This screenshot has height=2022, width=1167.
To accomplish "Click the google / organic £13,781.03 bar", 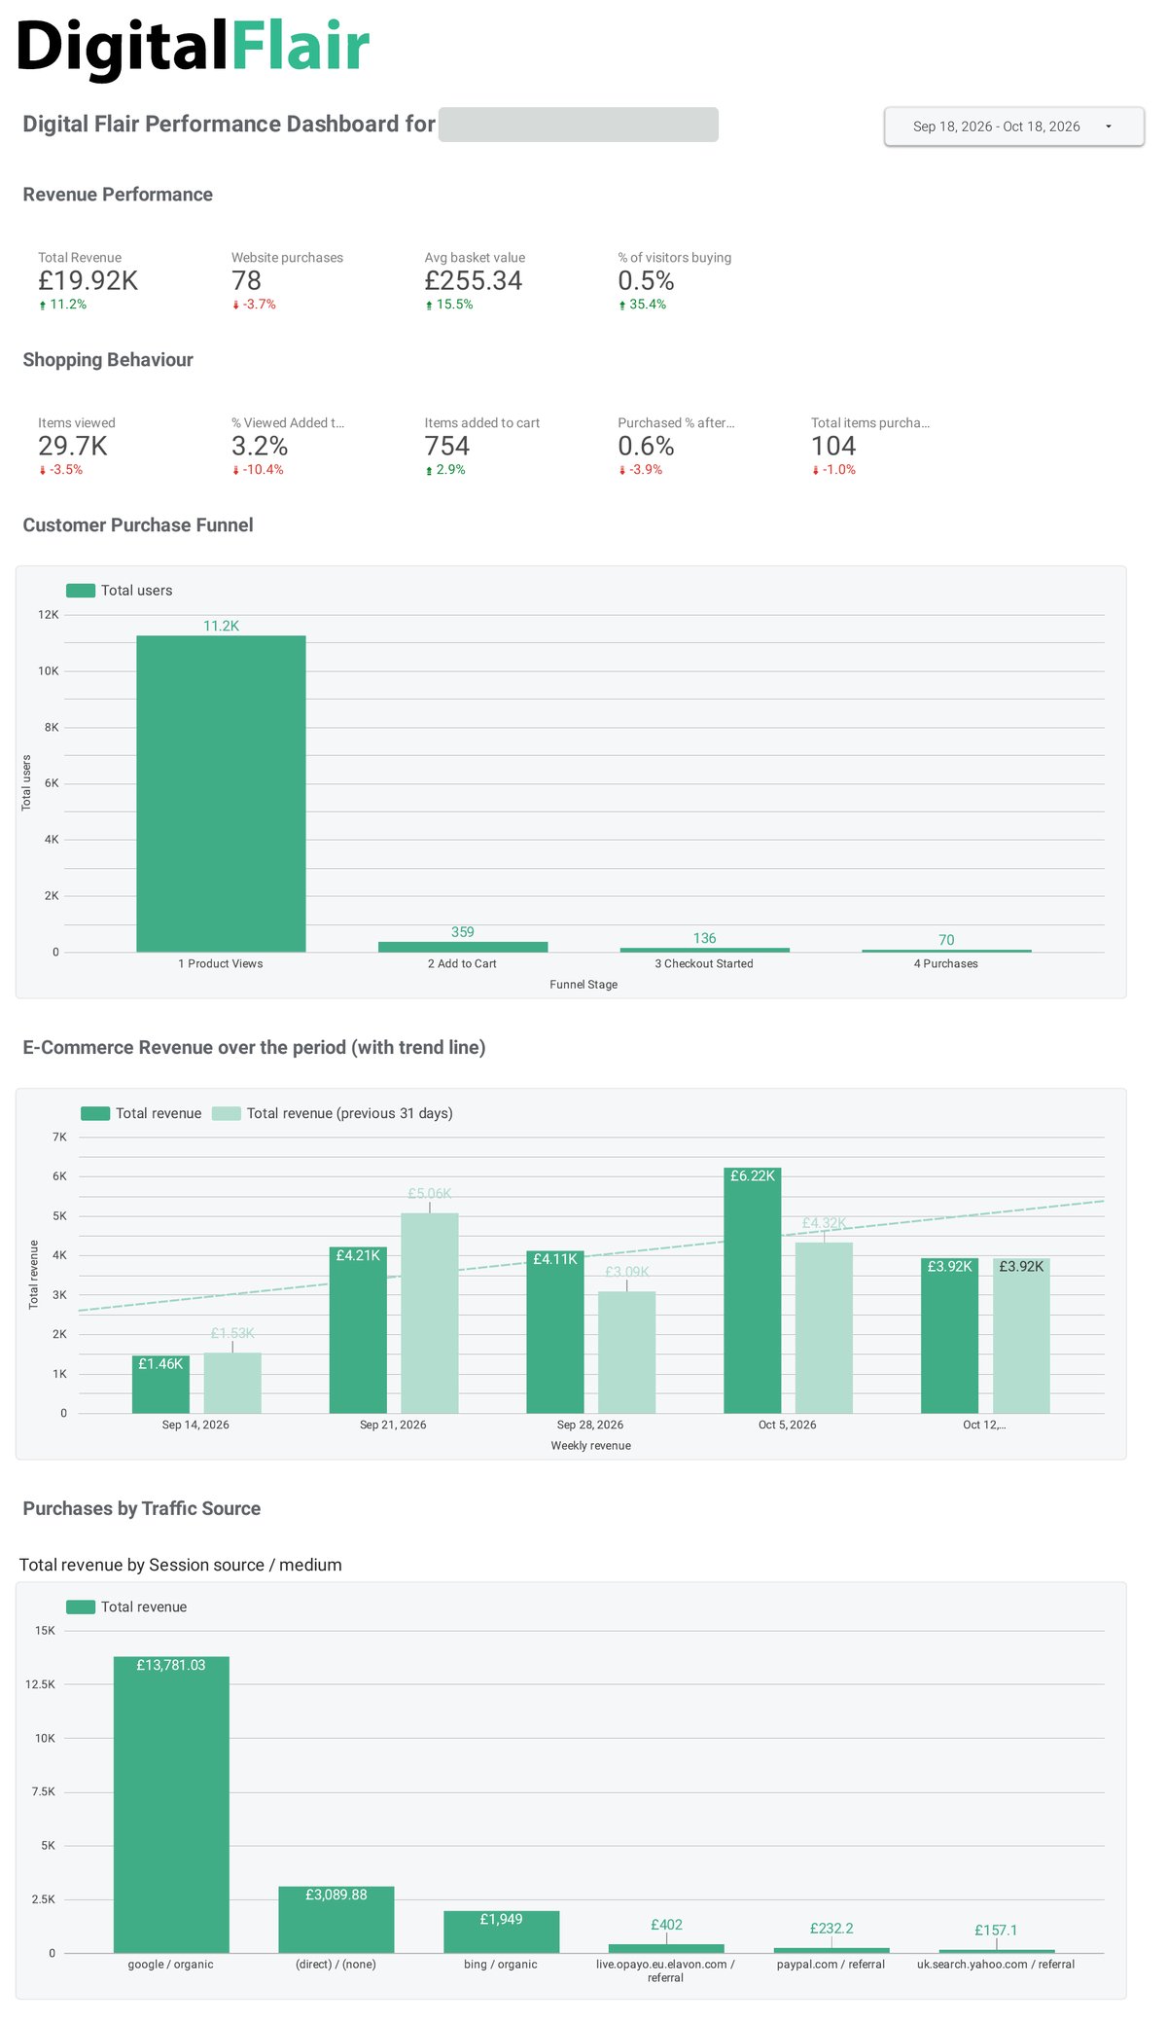I will (171, 1804).
